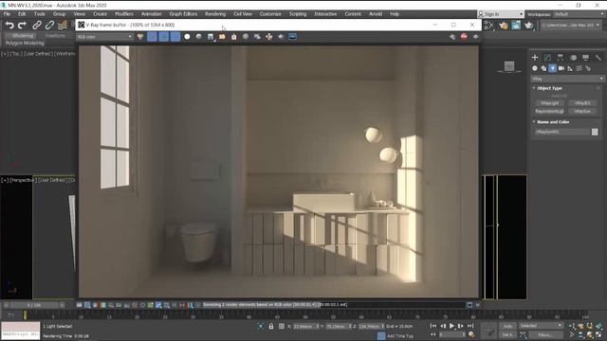This screenshot has width=607, height=341.
Task: Toggle the Auto key button
Action: pos(508,326)
